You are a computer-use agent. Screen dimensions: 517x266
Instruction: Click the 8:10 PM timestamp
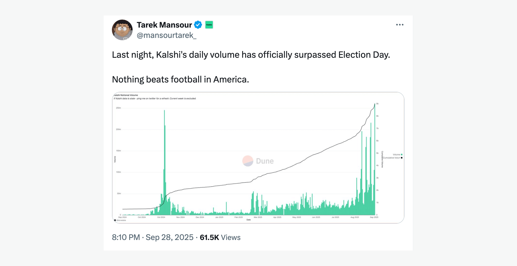[126, 237]
